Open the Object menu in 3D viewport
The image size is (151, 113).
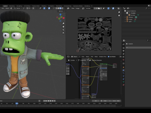pyautogui.click(x=7, y=8)
